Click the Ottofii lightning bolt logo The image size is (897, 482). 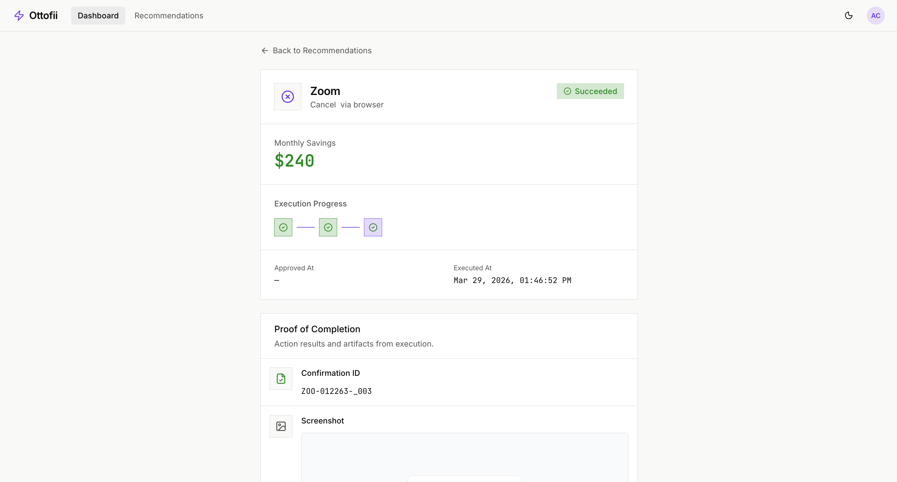19,16
